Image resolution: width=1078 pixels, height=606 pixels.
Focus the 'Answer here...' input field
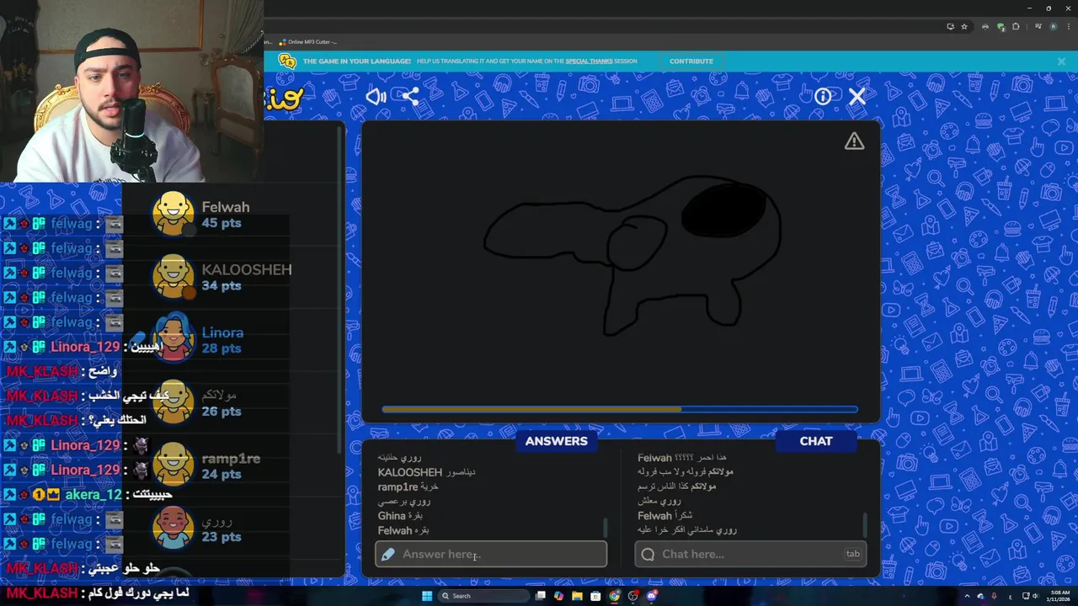[x=491, y=554]
